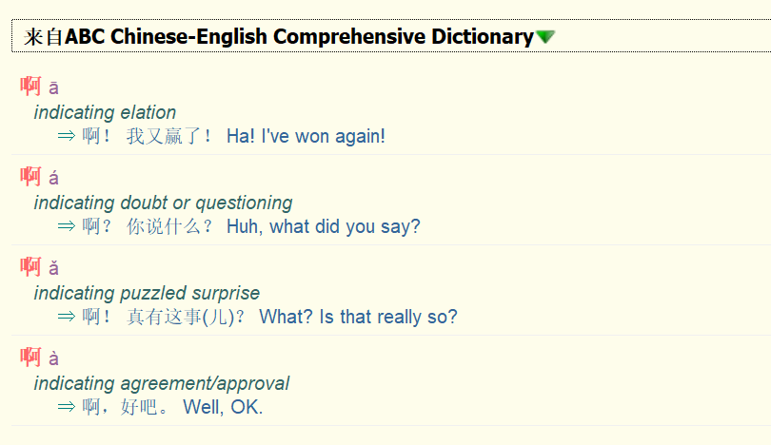The image size is (771, 445).
Task: Click the translation "Ha! I've won again!"
Action: pyautogui.click(x=306, y=136)
